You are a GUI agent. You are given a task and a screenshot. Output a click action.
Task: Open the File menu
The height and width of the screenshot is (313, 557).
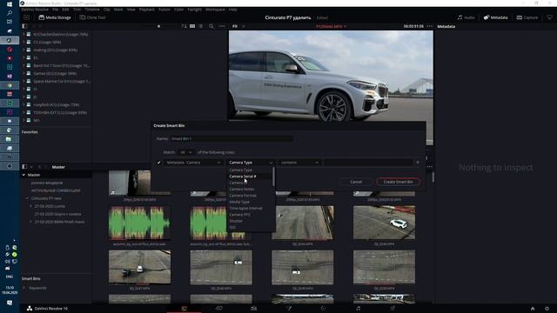tap(56, 10)
